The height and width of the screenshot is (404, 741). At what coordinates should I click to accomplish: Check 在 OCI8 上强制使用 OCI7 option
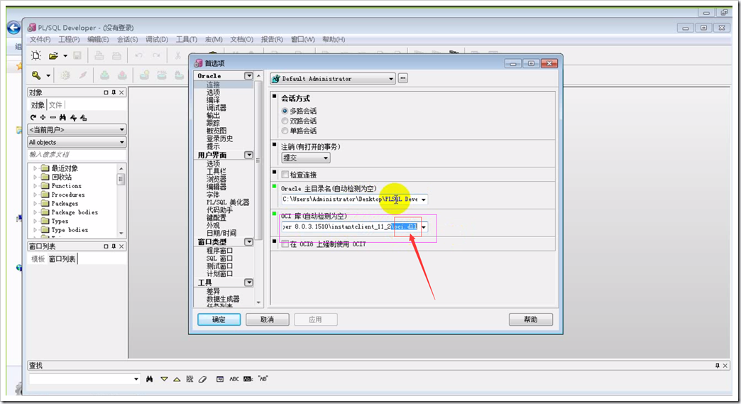pyautogui.click(x=285, y=244)
